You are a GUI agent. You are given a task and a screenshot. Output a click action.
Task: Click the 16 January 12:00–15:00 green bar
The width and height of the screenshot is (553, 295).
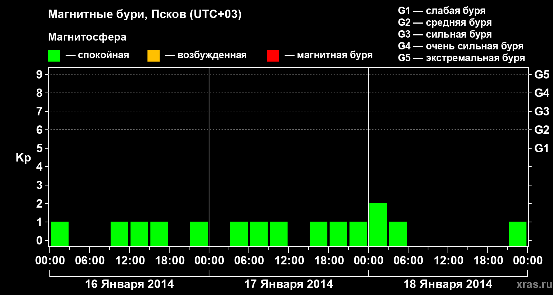click(139, 234)
